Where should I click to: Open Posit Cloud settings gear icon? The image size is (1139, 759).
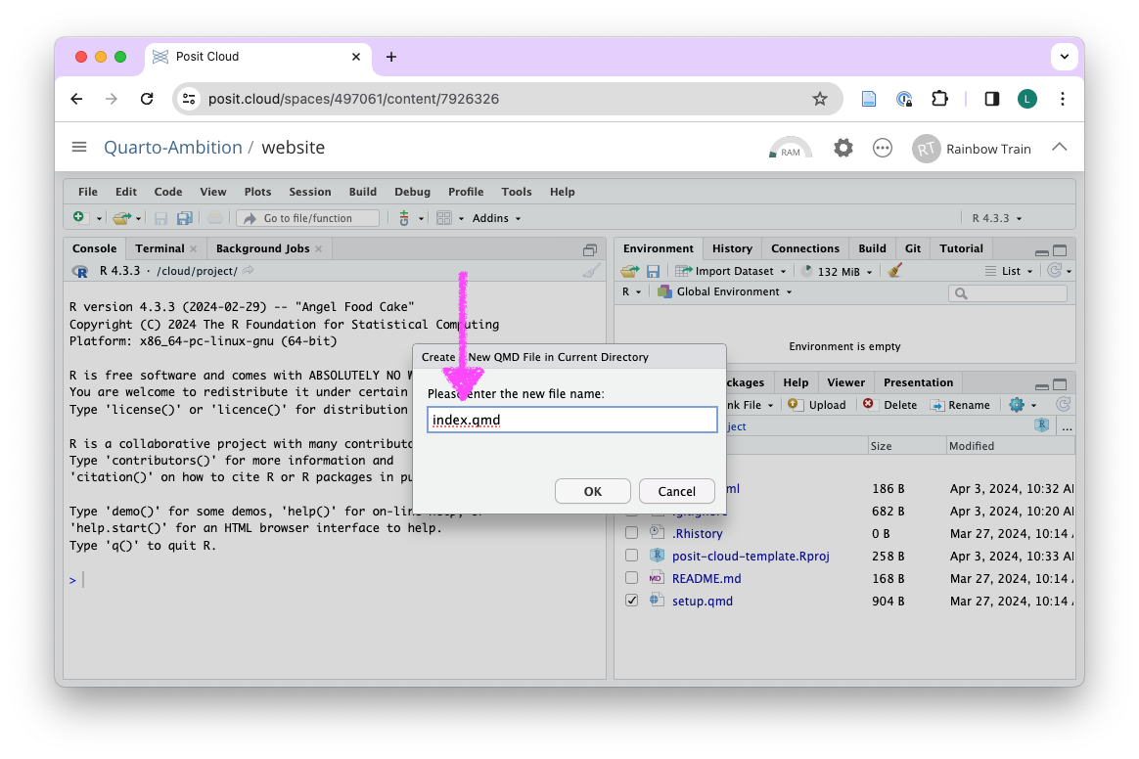(x=843, y=148)
